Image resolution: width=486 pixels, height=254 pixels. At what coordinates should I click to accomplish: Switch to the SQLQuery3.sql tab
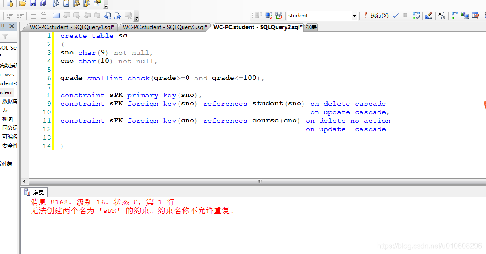(x=165, y=27)
